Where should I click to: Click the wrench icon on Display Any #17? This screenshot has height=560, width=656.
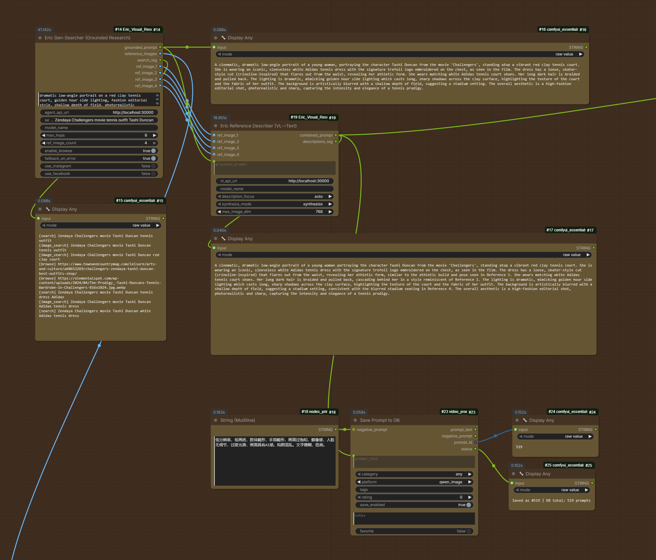[x=223, y=239]
